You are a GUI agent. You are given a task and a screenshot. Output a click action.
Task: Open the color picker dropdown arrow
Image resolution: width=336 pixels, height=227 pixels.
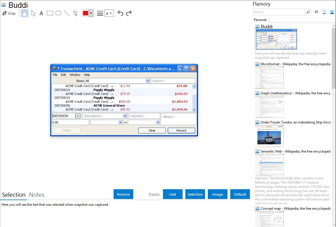pyautogui.click(x=91, y=13)
